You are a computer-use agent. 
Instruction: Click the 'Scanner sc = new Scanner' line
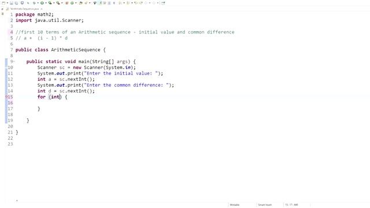[x=87, y=68]
